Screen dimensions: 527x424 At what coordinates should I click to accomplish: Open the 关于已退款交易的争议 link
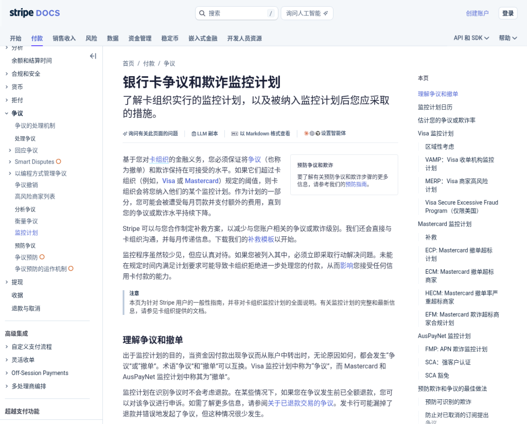click(x=301, y=403)
